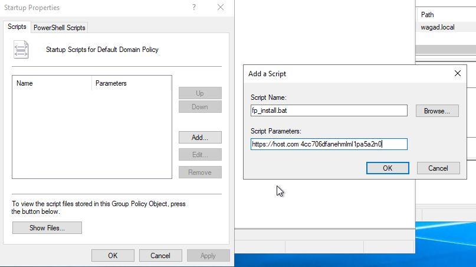476x267 pixels.
Task: Click the help question mark in Startup Properties
Action: pyautogui.click(x=194, y=7)
